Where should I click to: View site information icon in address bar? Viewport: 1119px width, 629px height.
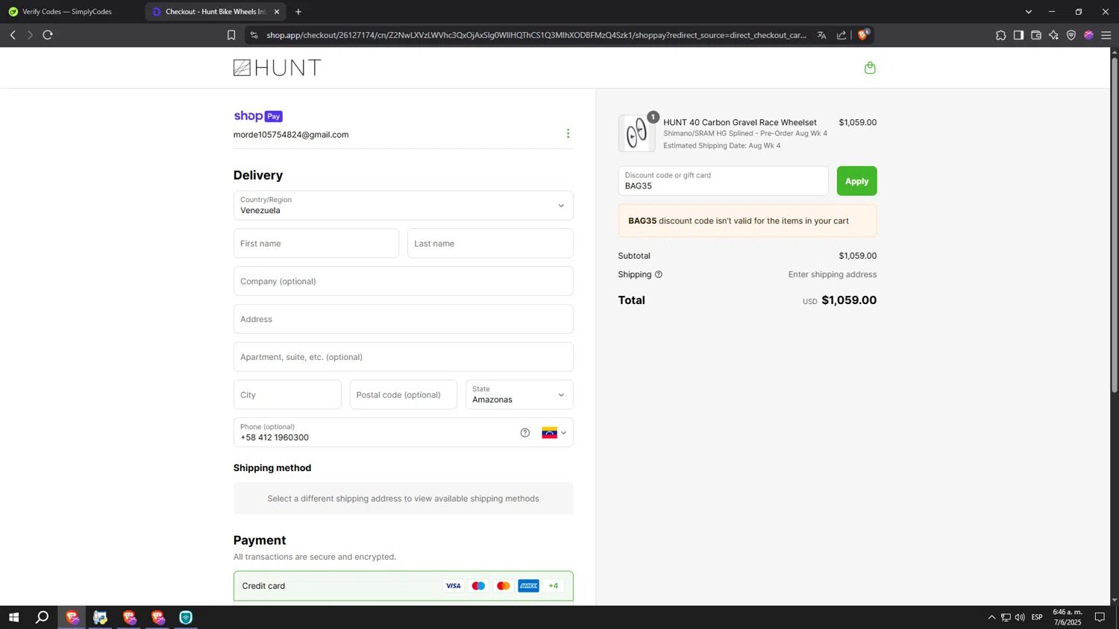point(254,35)
